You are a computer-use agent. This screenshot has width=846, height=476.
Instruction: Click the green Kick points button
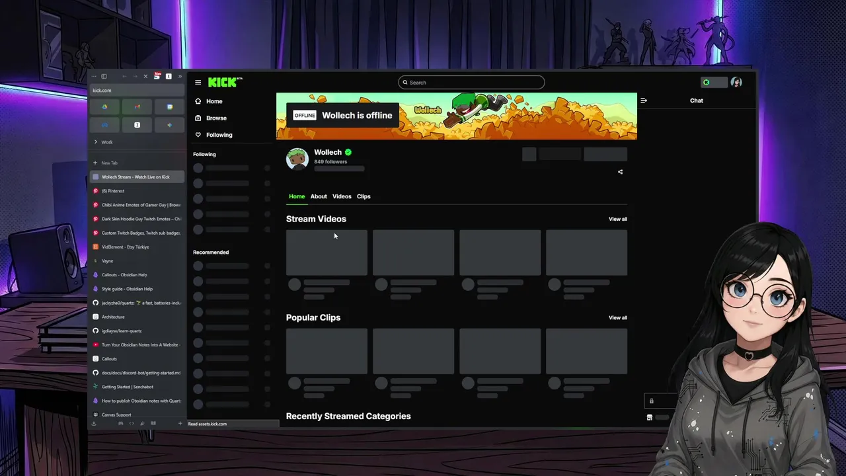coord(714,82)
